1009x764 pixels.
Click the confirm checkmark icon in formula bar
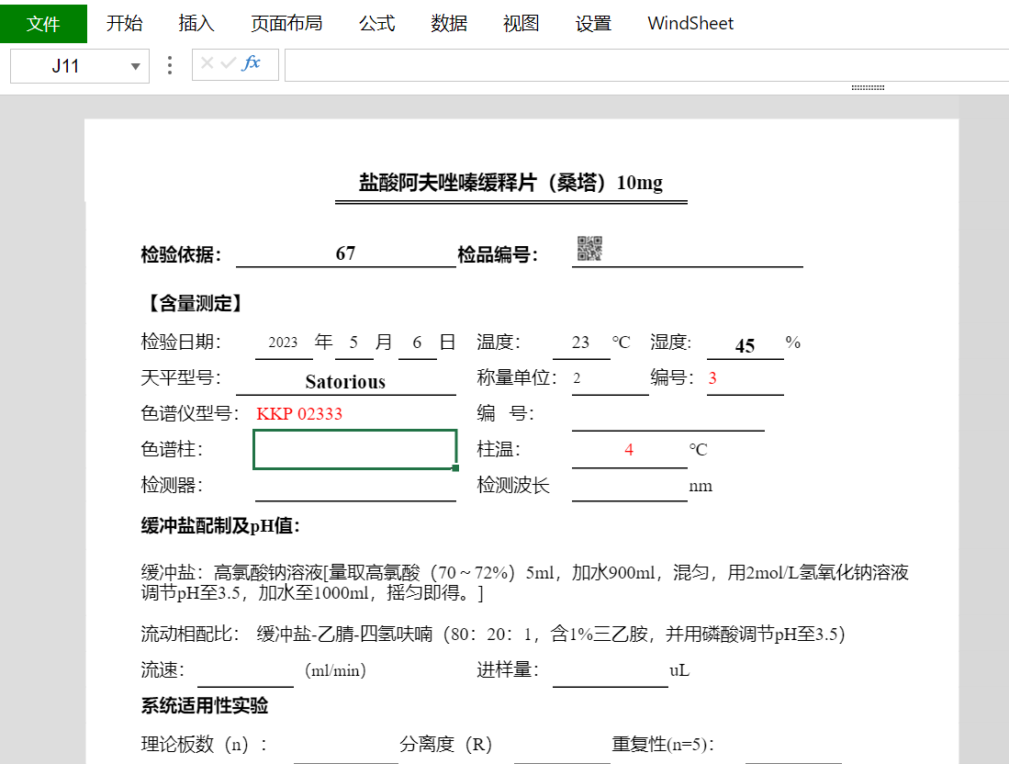[228, 63]
